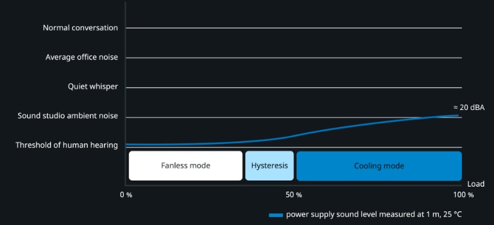
Task: Click Sound studio ambient noise label
Action: (67, 116)
